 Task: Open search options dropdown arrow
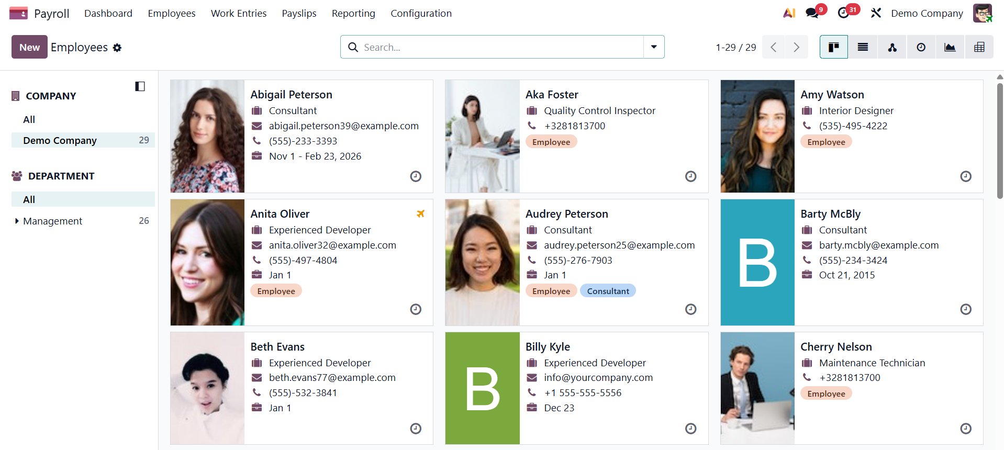point(654,47)
